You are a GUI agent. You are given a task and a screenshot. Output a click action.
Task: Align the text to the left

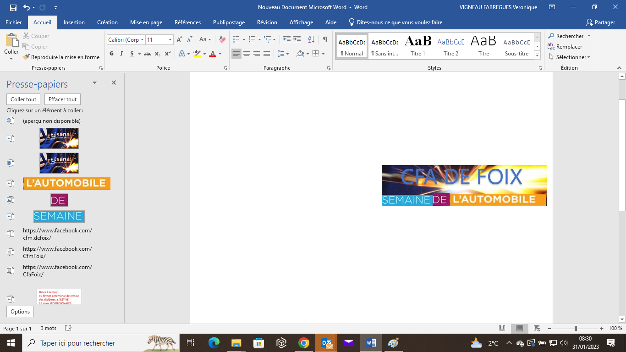tap(236, 54)
